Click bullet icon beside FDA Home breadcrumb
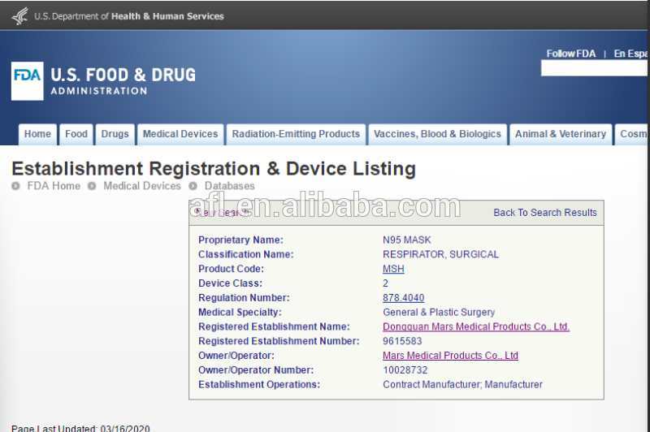The image size is (650, 432). tap(15, 186)
